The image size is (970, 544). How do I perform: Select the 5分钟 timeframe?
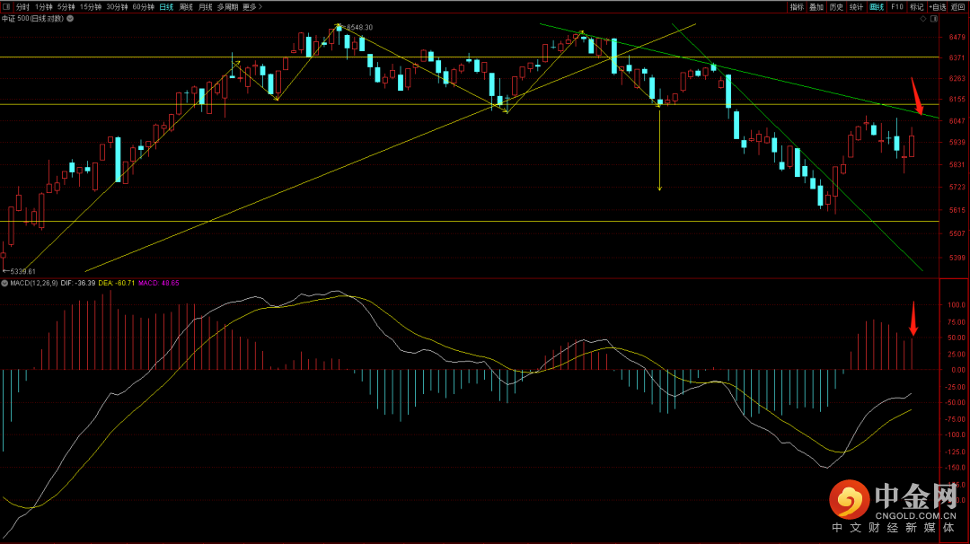[x=66, y=6]
